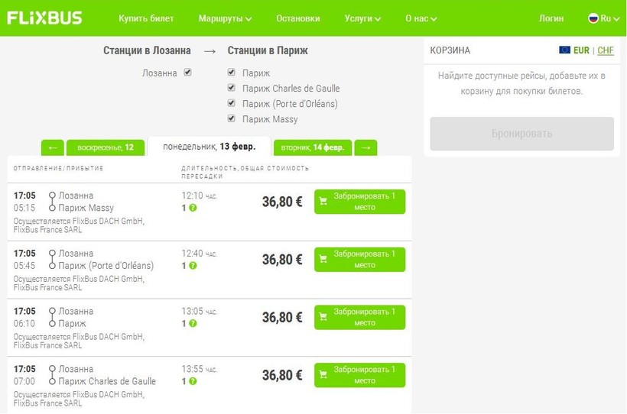
Task: Expand the О нас menu
Action: point(420,18)
